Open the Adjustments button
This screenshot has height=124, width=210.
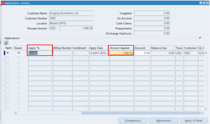tap(164, 120)
